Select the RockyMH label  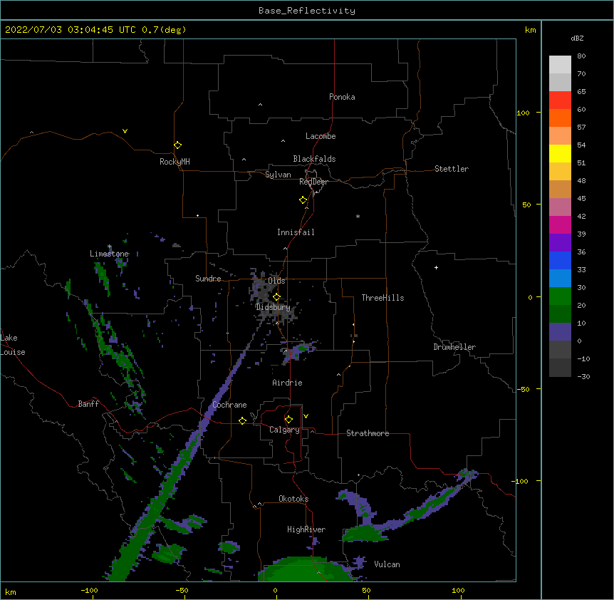pos(175,162)
